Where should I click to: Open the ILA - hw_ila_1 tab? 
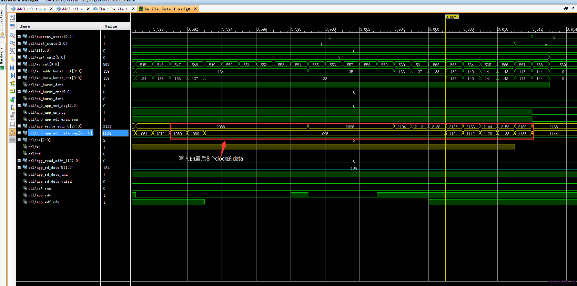point(113,9)
